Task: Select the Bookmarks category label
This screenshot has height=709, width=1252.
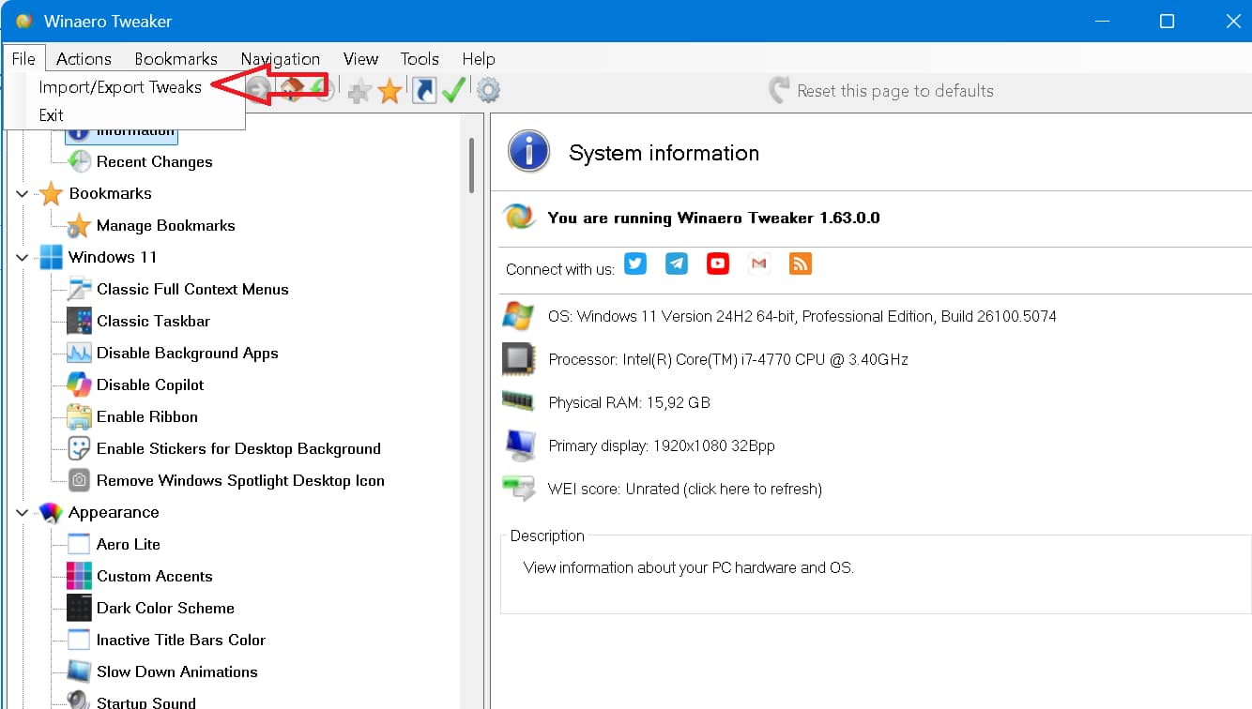Action: pyautogui.click(x=110, y=193)
